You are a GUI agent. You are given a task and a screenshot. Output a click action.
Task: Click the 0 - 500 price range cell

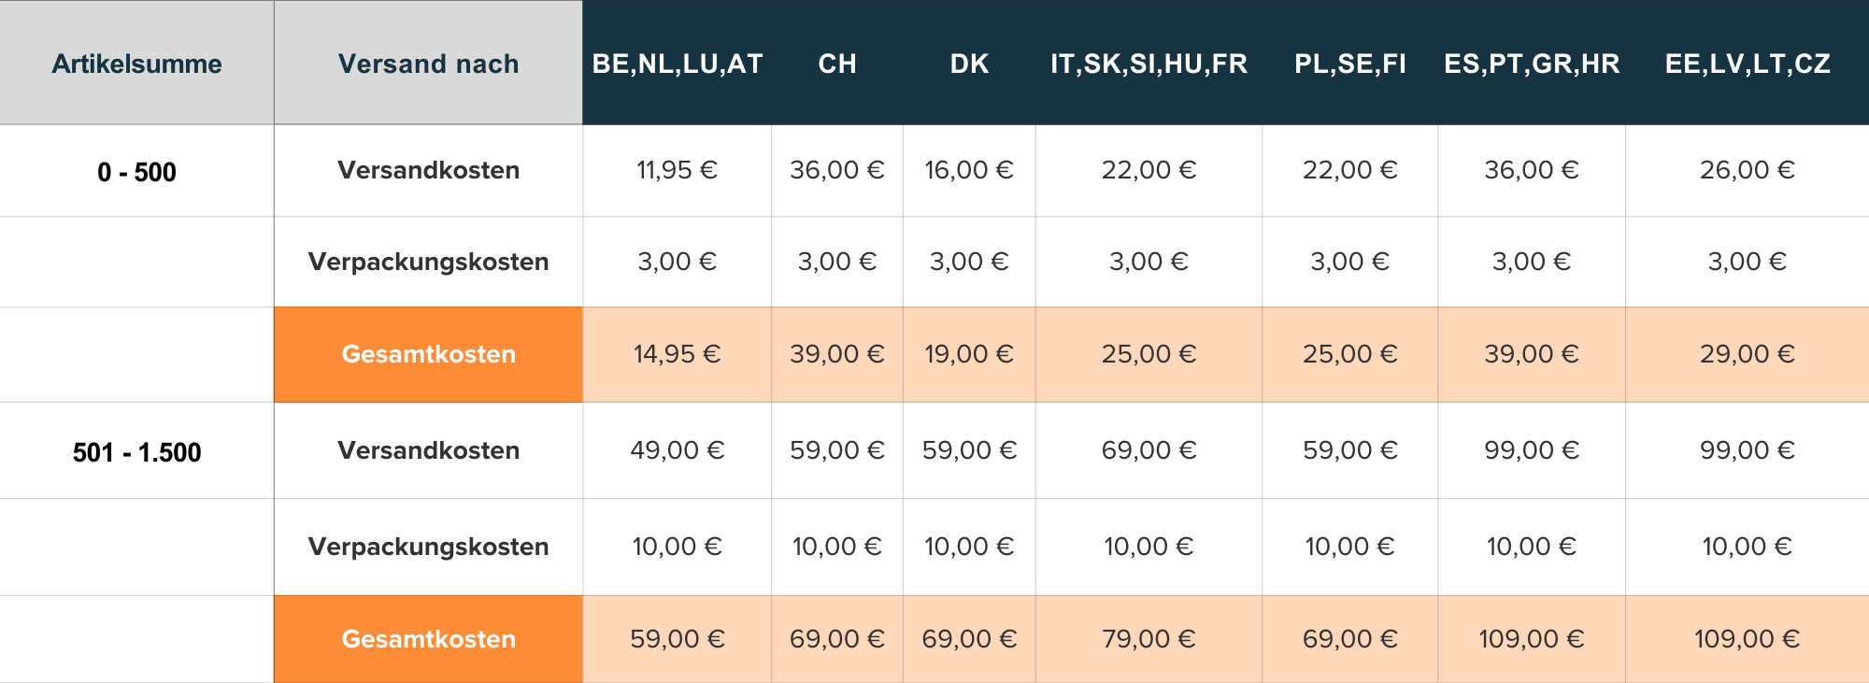(136, 172)
